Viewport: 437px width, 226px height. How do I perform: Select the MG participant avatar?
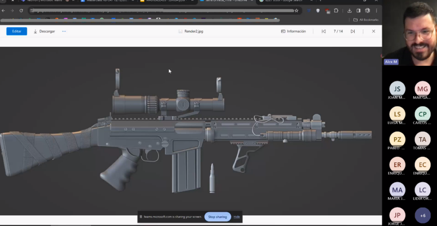click(x=422, y=89)
